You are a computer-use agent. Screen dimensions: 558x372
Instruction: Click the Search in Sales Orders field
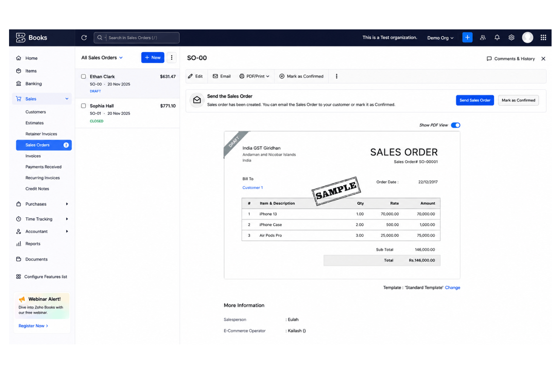pyautogui.click(x=136, y=38)
